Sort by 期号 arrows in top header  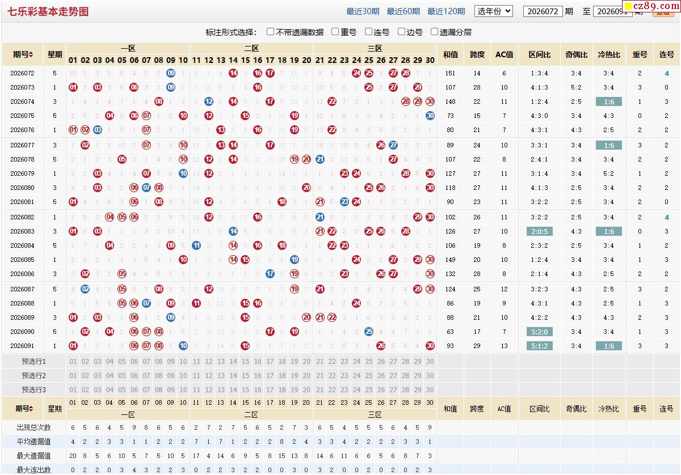(31, 55)
